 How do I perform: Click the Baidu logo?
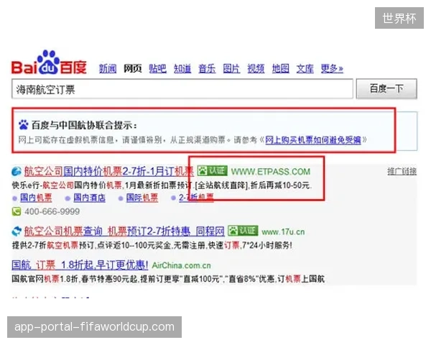click(x=49, y=63)
